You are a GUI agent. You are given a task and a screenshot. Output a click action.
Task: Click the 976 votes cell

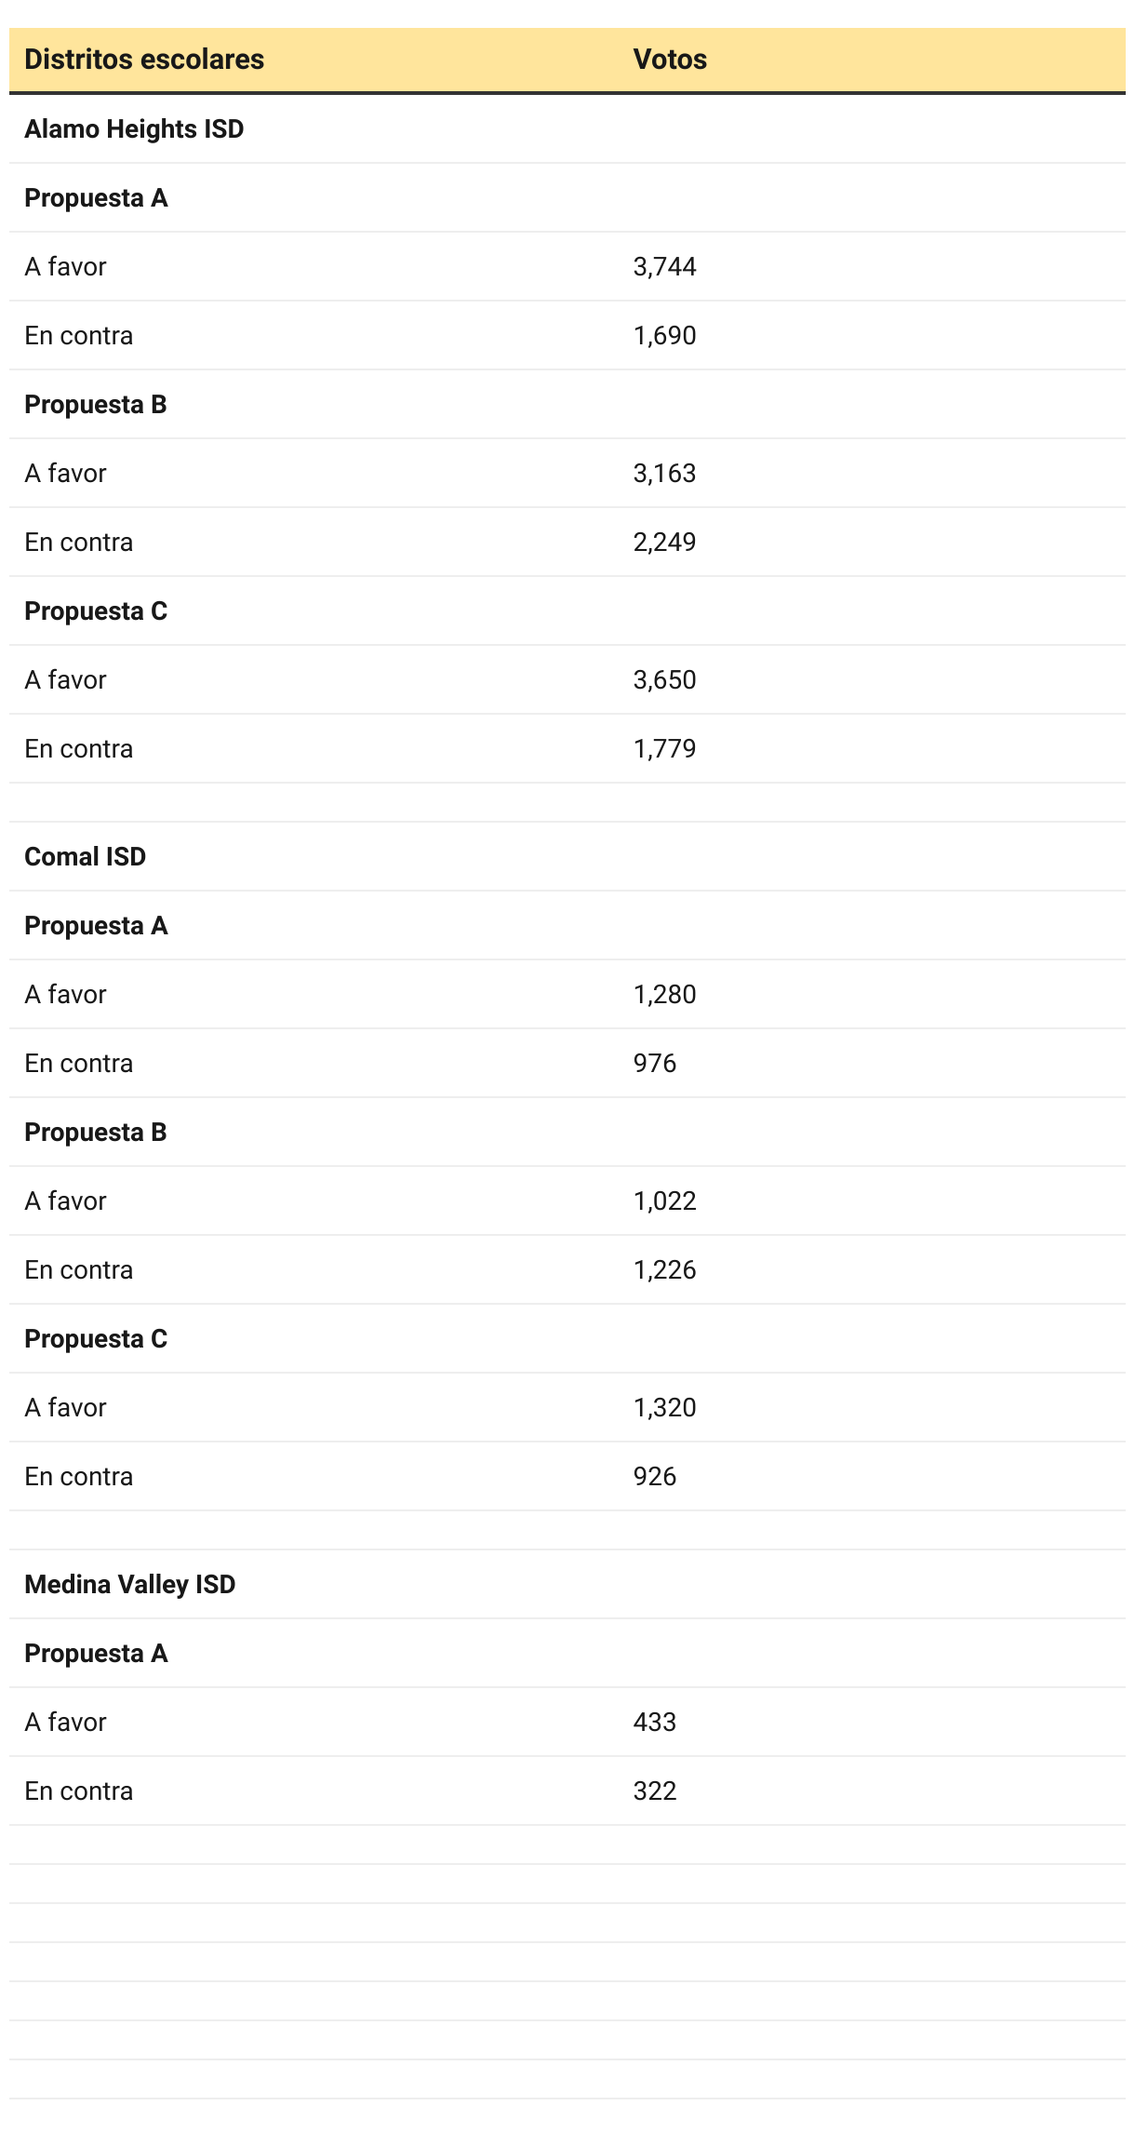click(655, 1063)
